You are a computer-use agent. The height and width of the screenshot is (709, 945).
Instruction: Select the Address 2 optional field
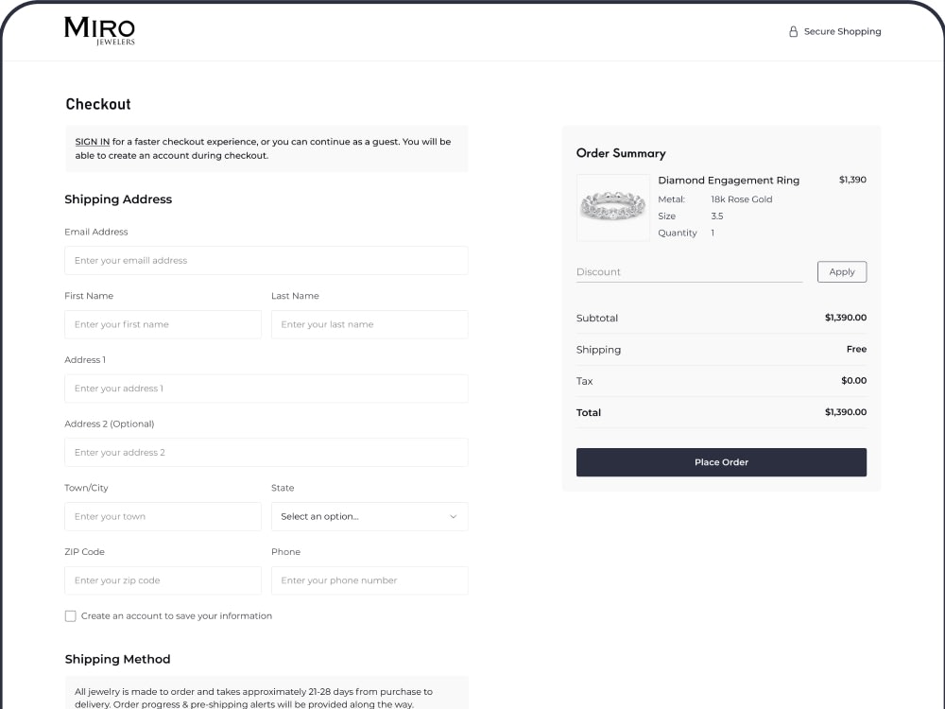tap(266, 452)
